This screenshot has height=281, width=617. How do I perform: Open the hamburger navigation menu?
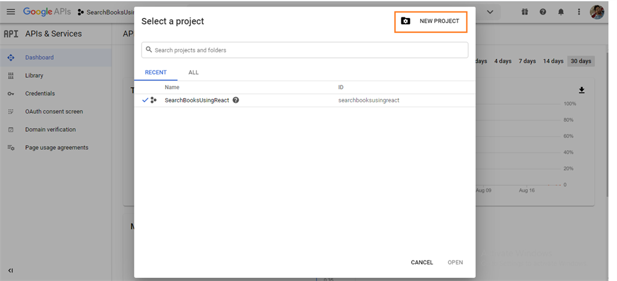11,12
